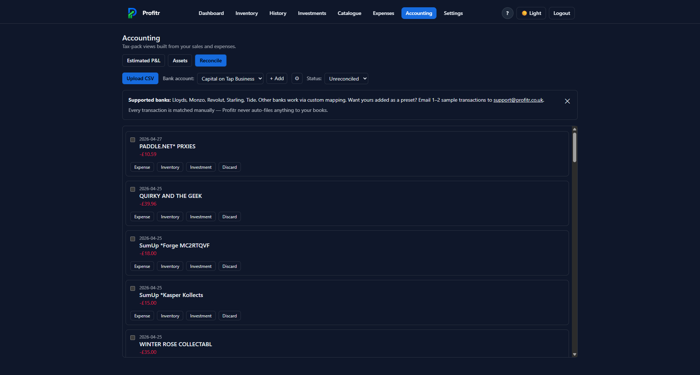
Task: File PADDLE.NET* PRXIES as Inventory
Action: (170, 167)
